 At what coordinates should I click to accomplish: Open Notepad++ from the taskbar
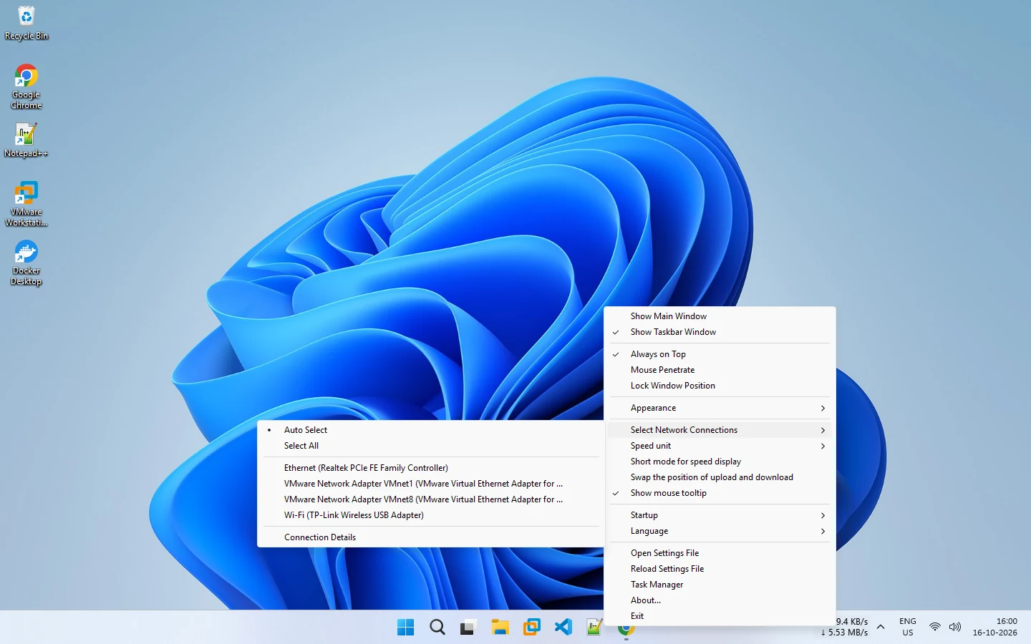tap(594, 628)
